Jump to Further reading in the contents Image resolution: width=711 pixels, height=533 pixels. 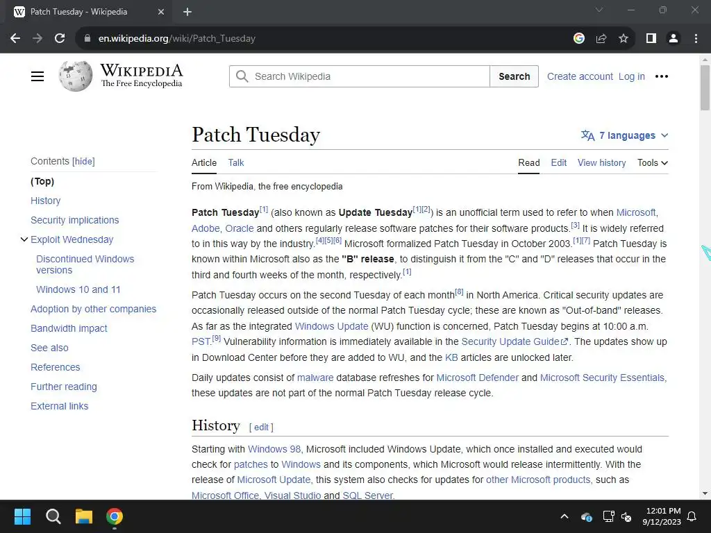64,387
